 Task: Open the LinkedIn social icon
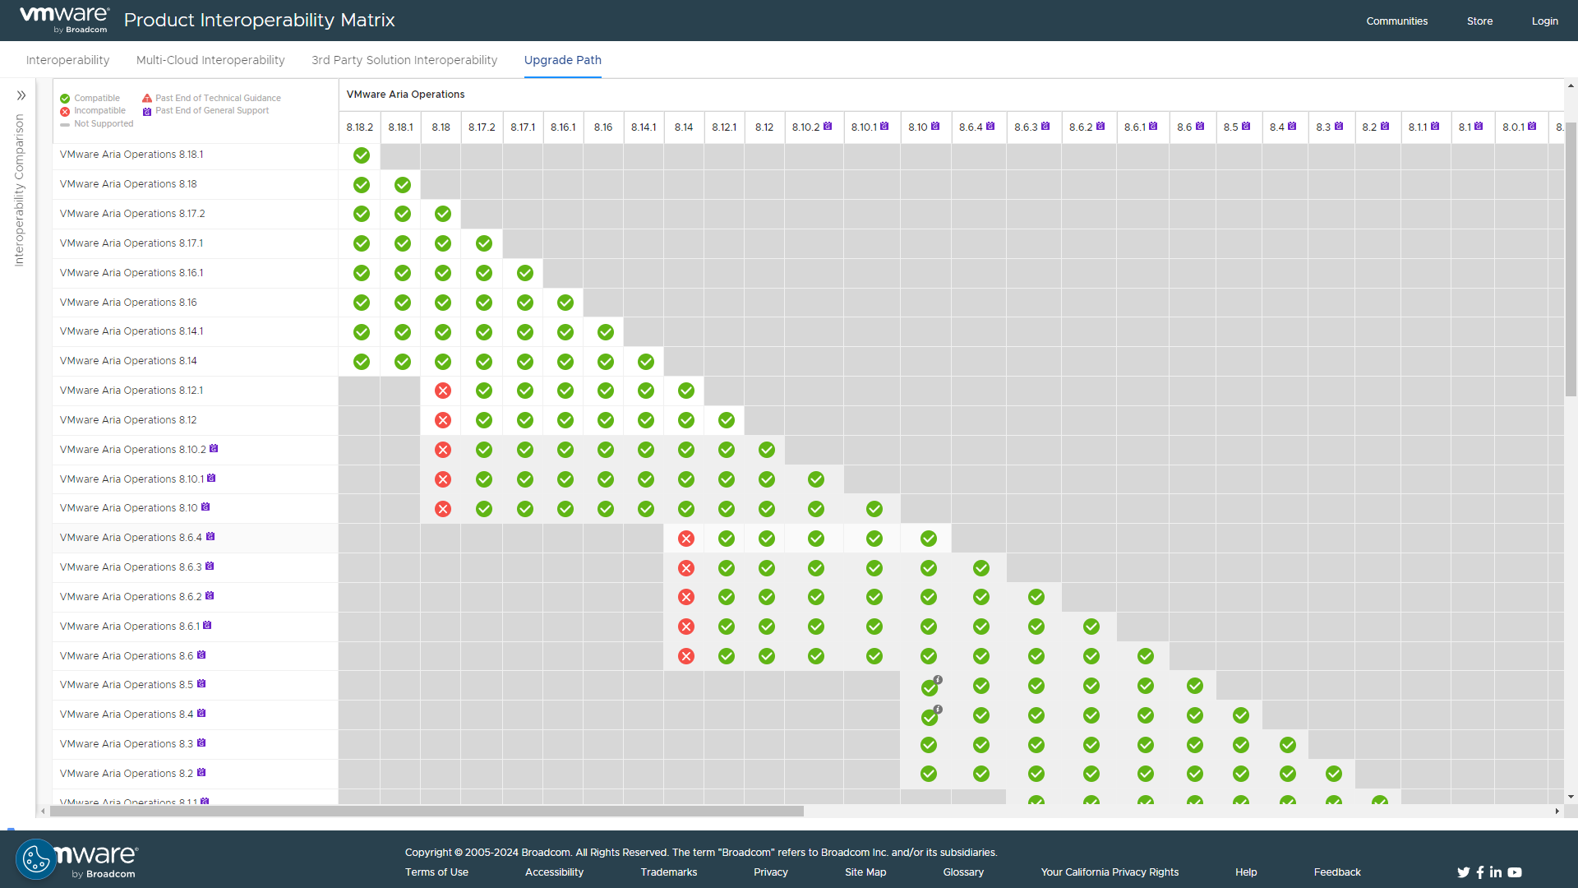(1496, 872)
